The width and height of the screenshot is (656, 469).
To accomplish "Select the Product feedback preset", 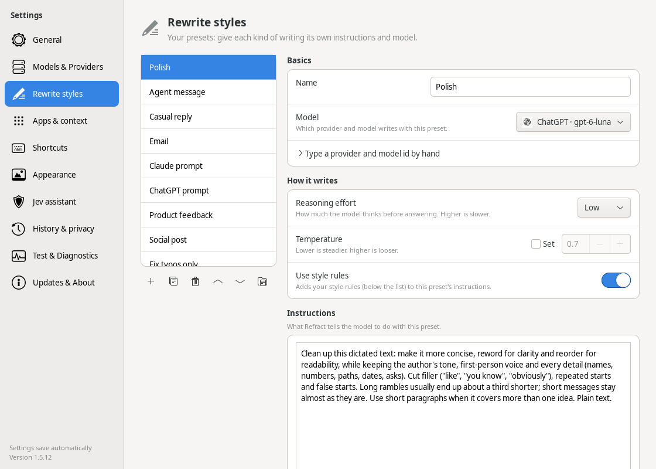I will point(209,215).
